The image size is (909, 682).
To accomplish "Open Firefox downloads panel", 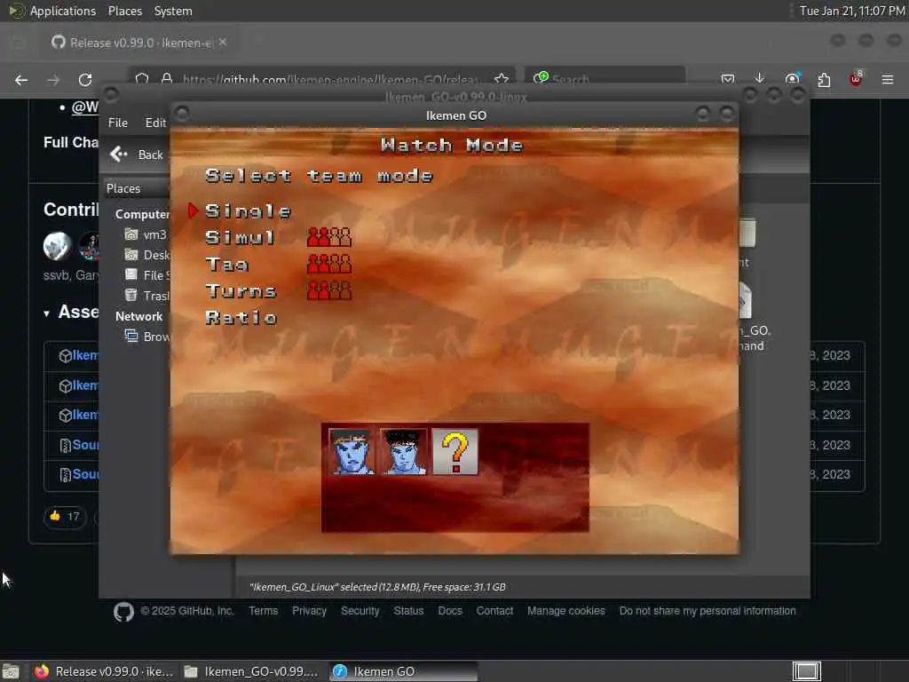I will tap(760, 79).
